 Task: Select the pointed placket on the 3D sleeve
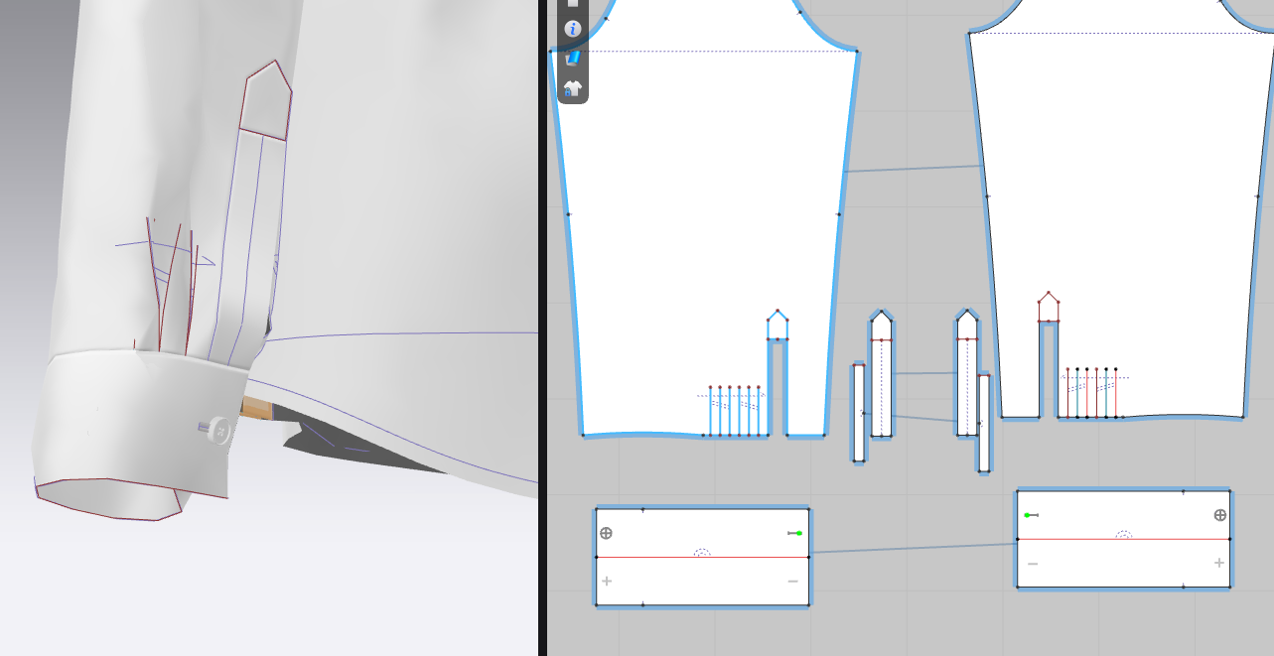pos(265,101)
